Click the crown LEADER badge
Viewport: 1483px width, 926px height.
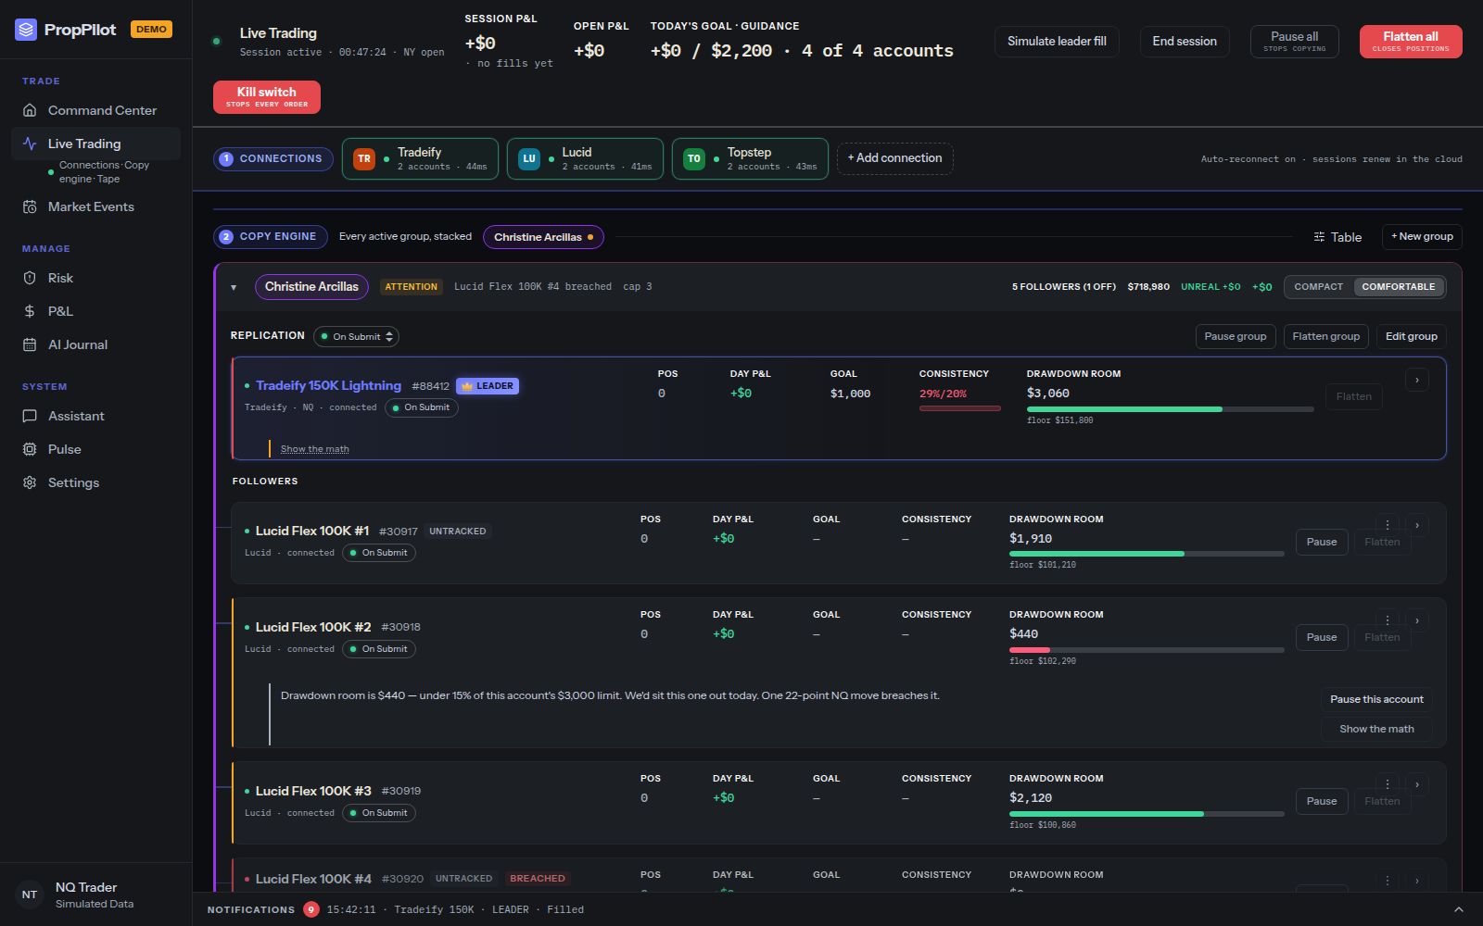[x=488, y=386]
